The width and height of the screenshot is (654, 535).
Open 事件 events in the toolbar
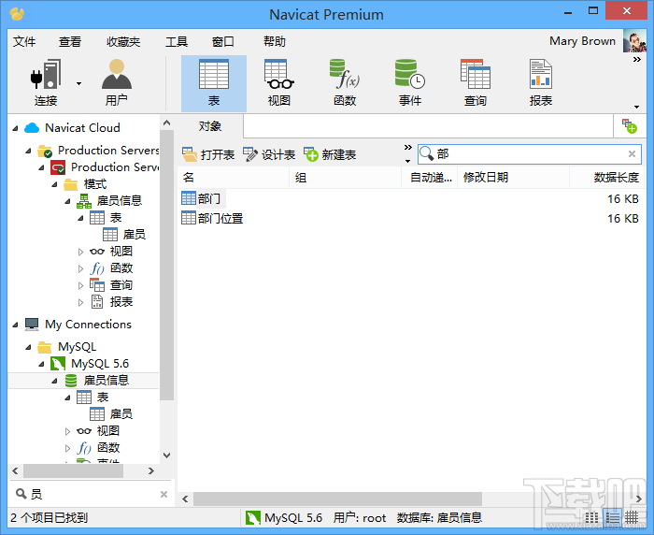pyautogui.click(x=410, y=82)
